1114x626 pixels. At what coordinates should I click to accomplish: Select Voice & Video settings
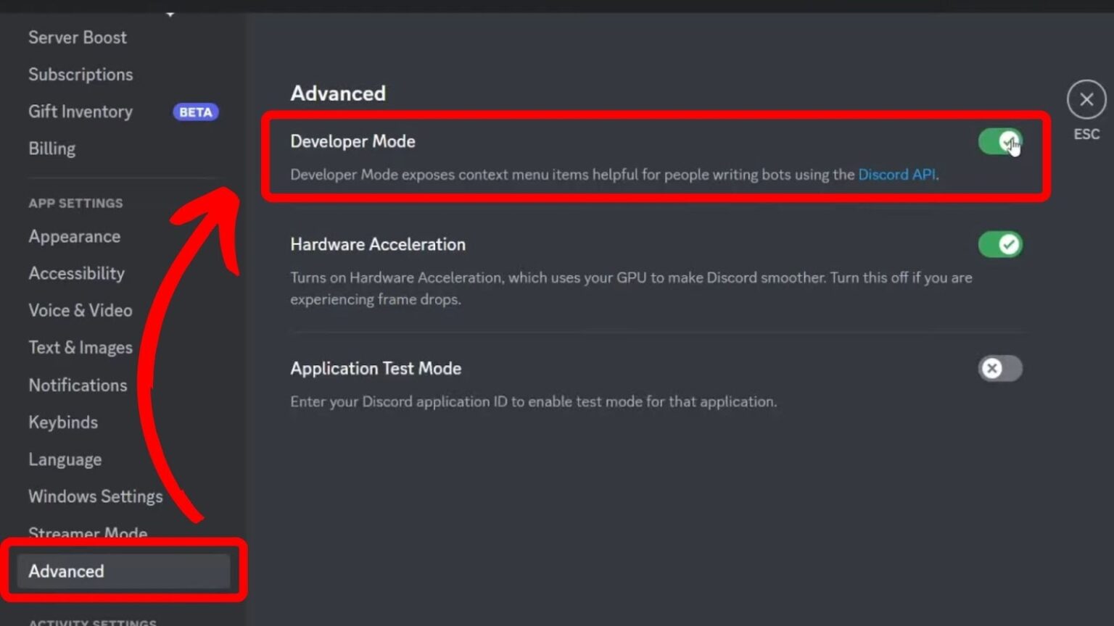[81, 310]
